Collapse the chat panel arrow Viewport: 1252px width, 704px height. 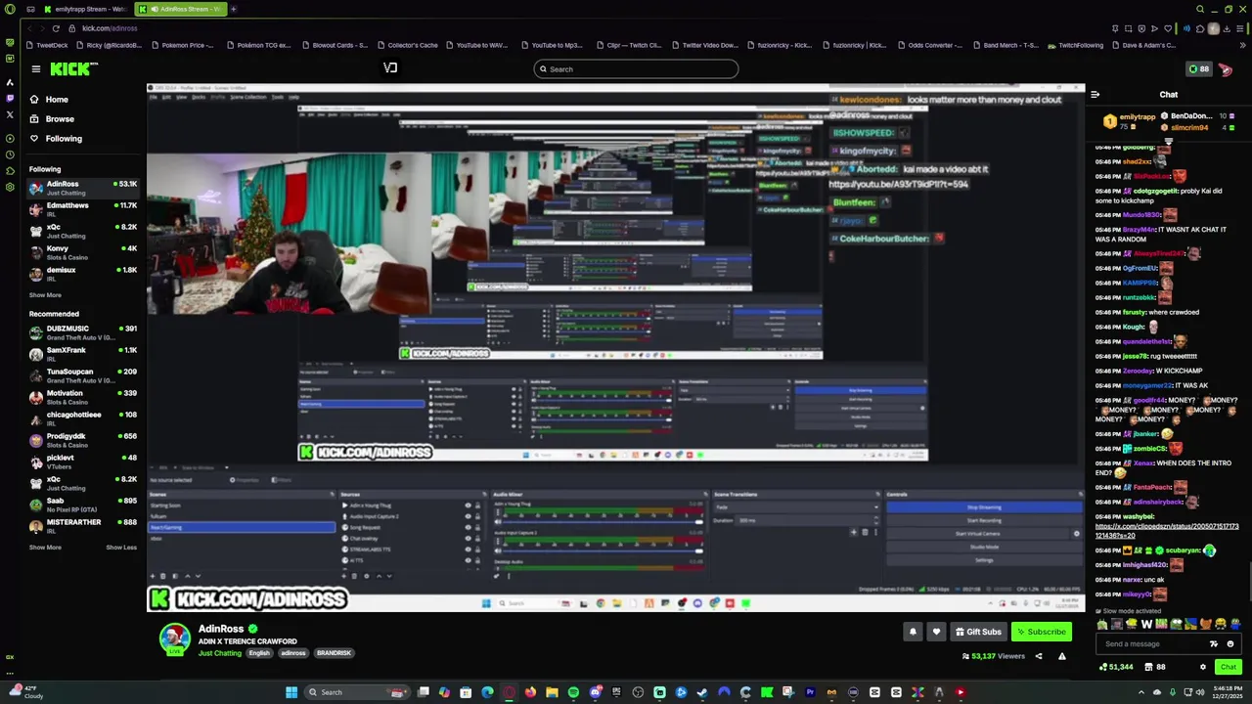pyautogui.click(x=1095, y=95)
